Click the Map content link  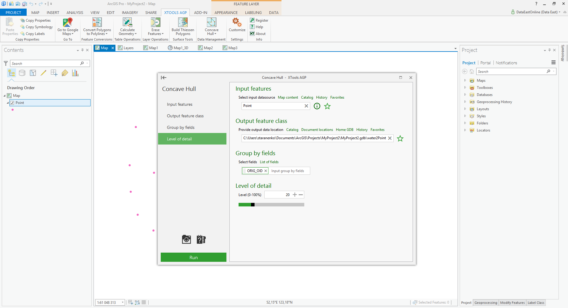288,97
